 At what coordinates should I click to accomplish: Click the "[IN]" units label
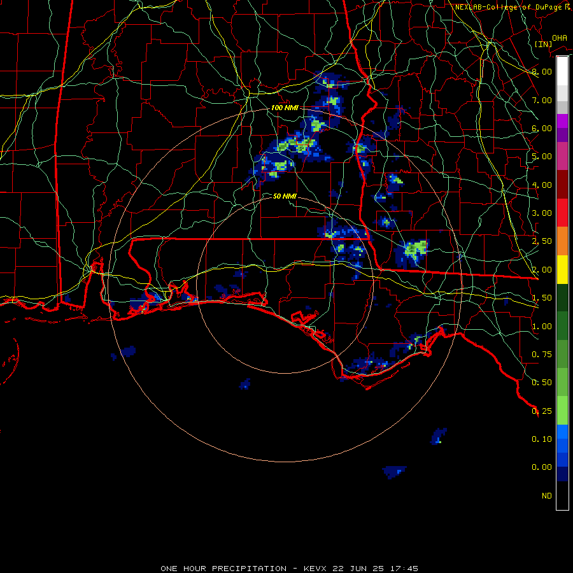point(543,44)
